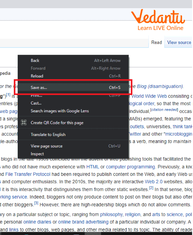This screenshot has width=193, height=235.
Task: Switch to the Read tab
Action: (x=156, y=42)
